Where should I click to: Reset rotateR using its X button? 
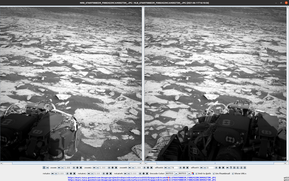(147, 173)
